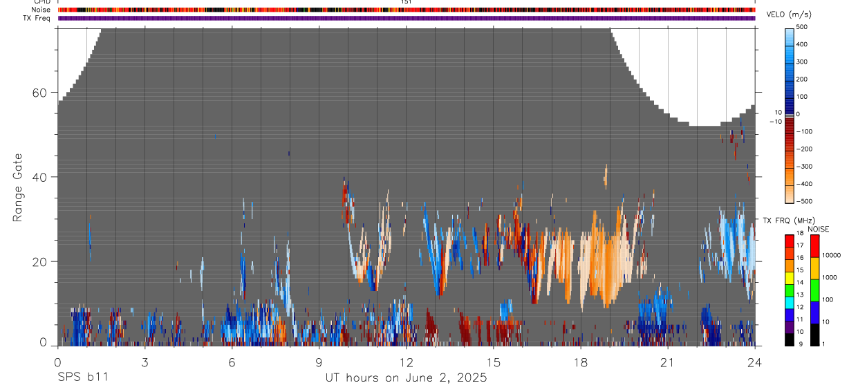Click the 15 tick on the UT hours axis

click(x=493, y=362)
